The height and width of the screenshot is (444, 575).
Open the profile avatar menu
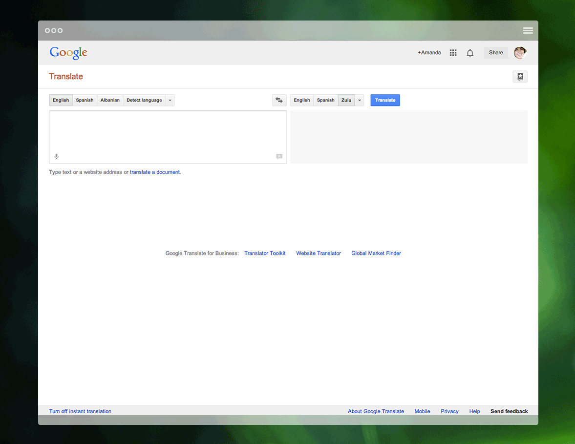point(520,53)
